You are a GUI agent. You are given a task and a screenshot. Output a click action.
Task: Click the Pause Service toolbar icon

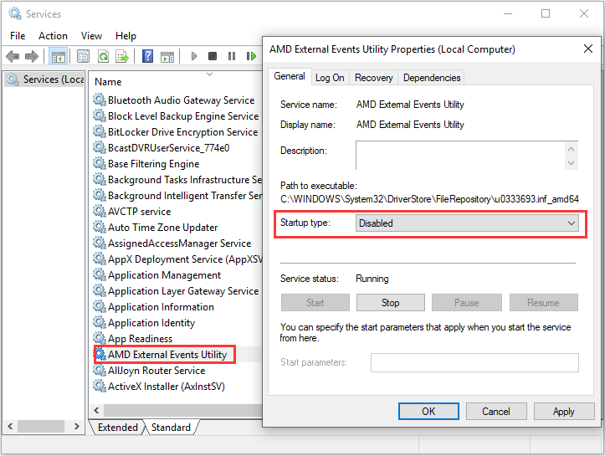click(x=232, y=56)
